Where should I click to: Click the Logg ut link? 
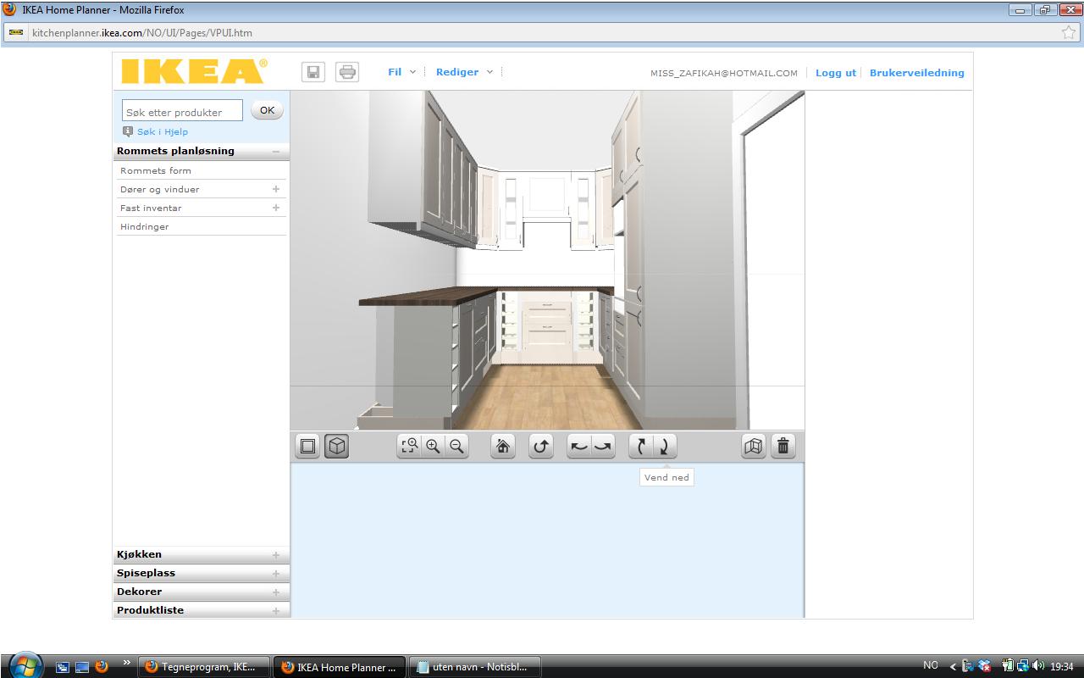pos(835,73)
